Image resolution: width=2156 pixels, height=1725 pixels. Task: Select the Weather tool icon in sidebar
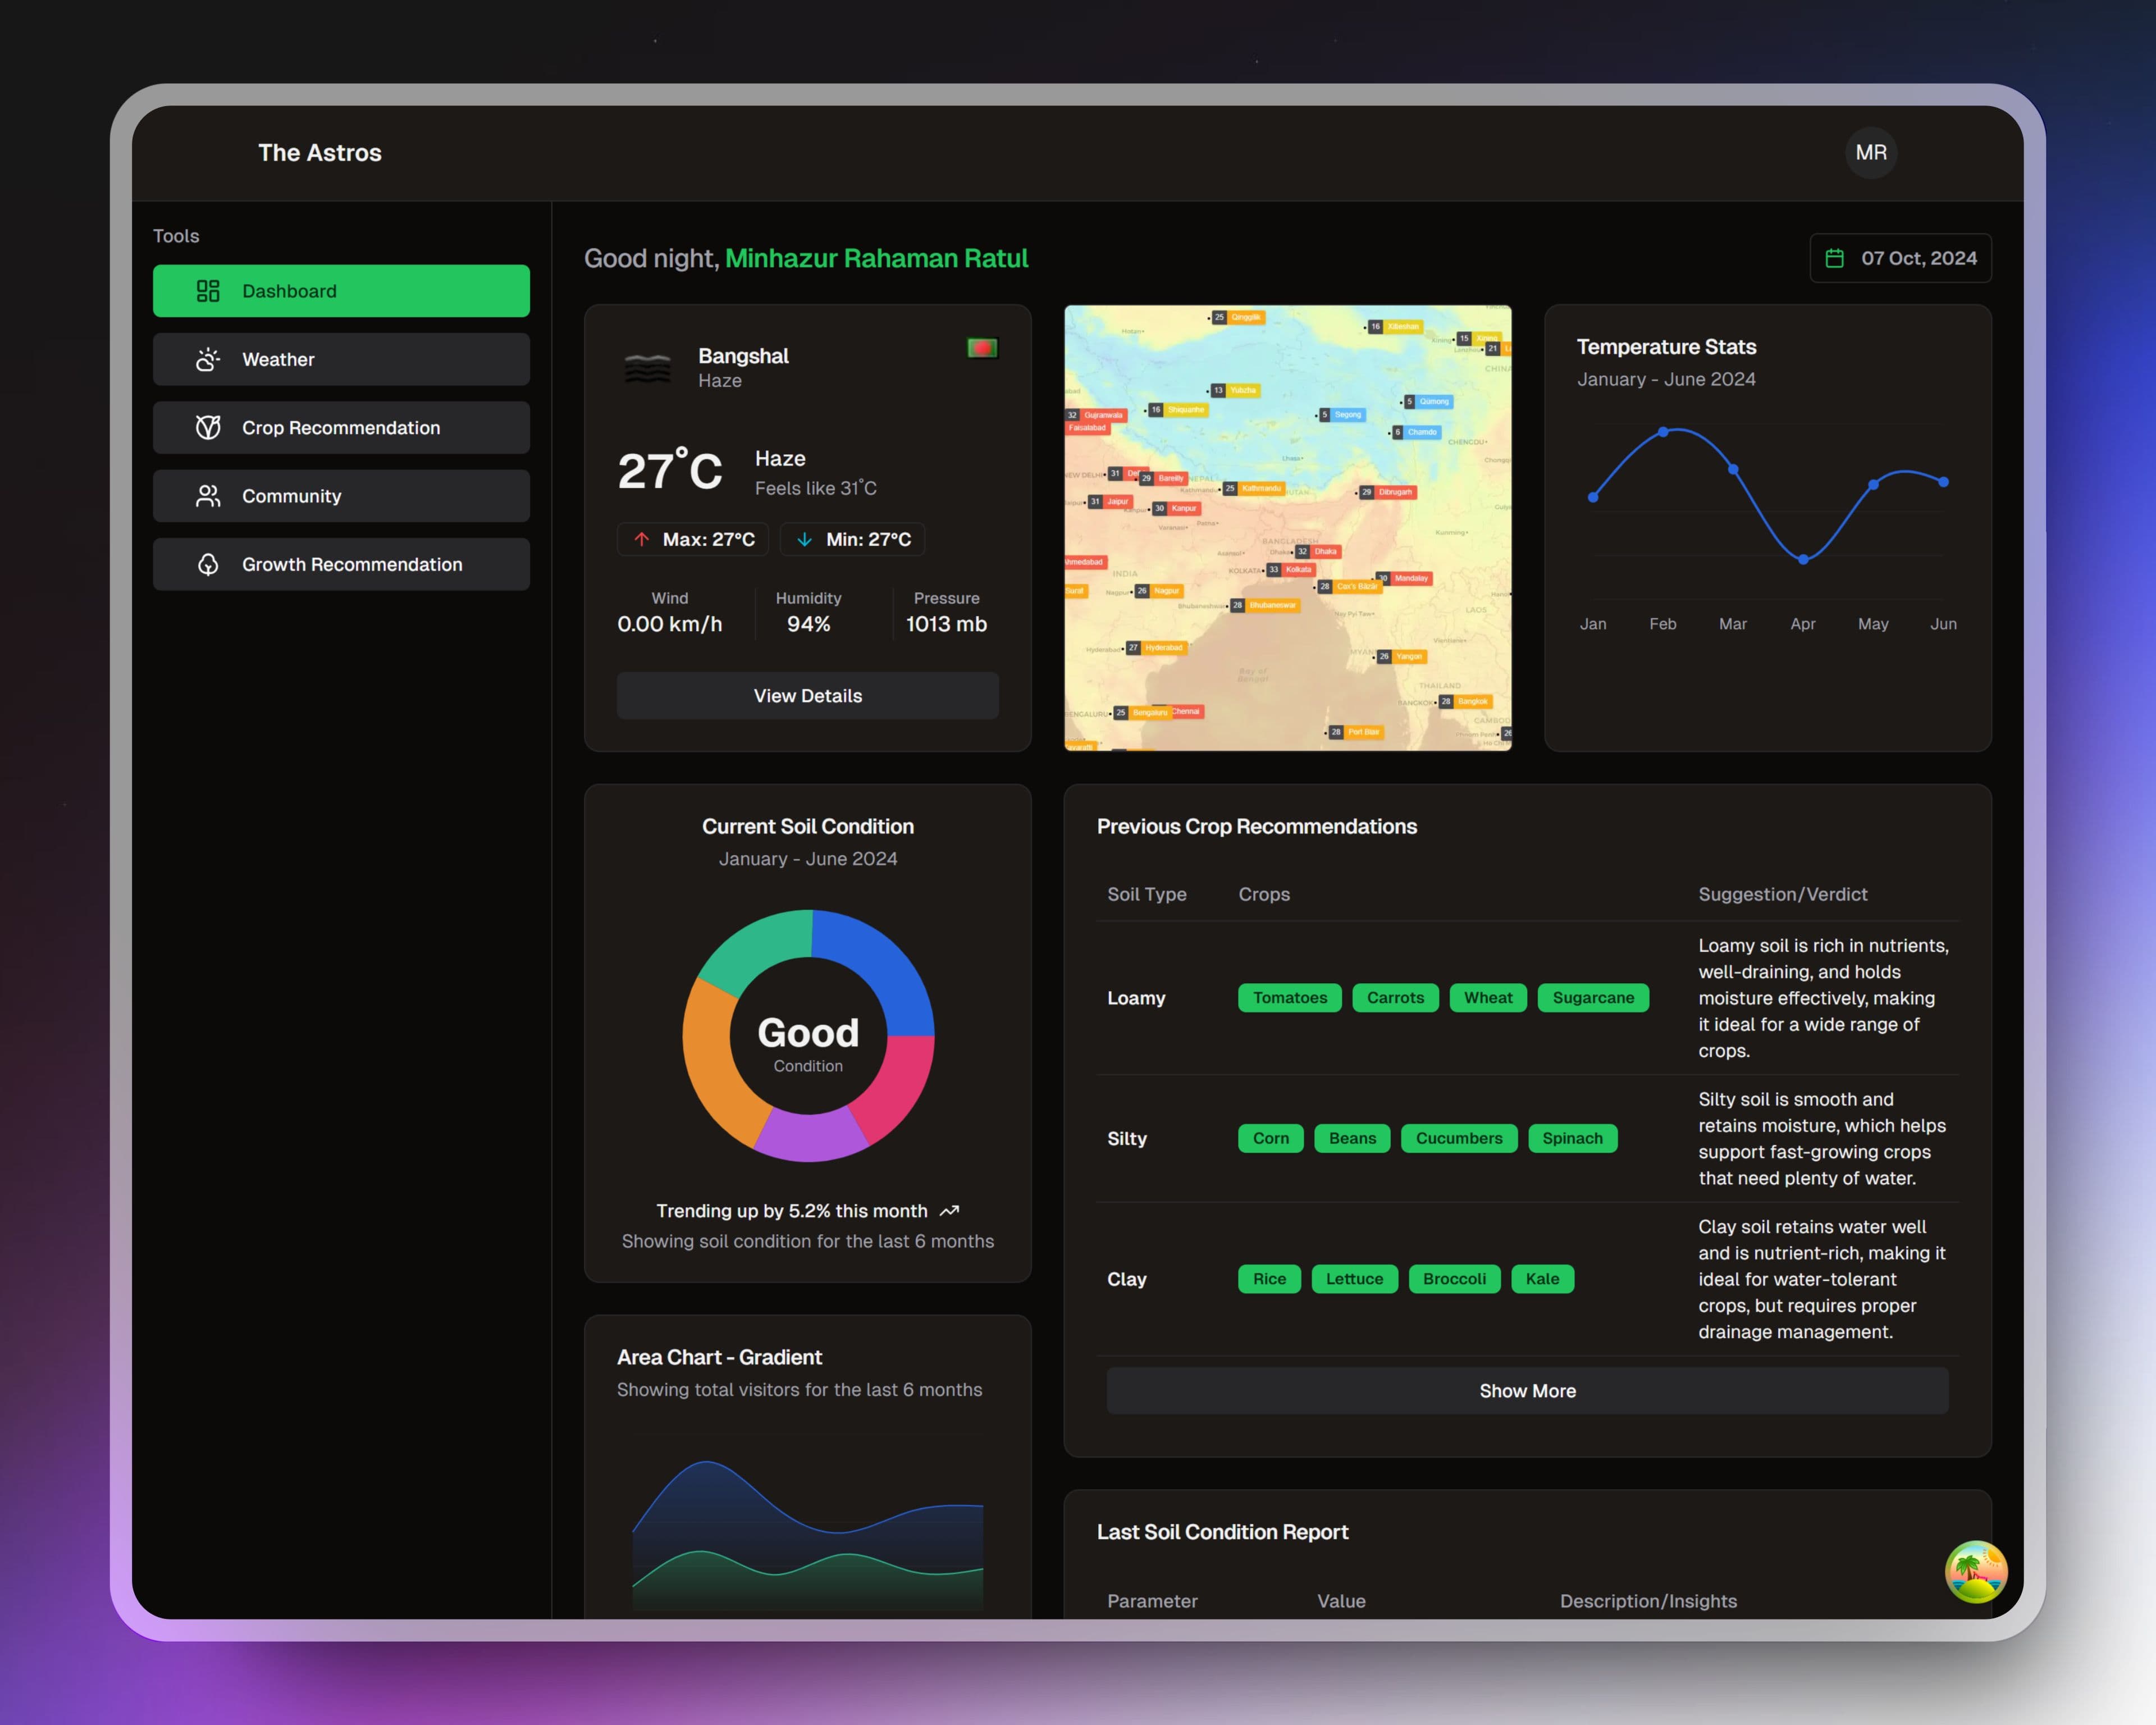(208, 359)
